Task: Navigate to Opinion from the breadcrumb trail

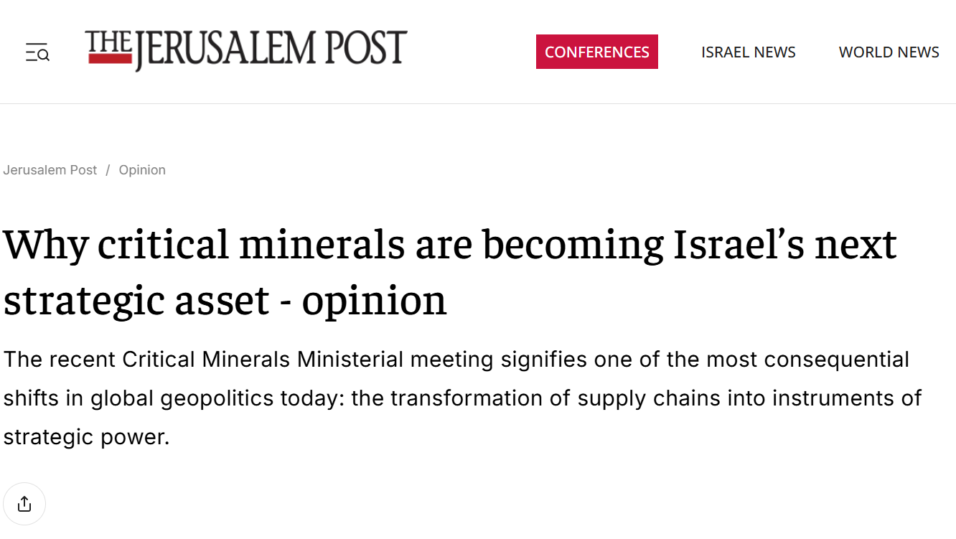Action: pyautogui.click(x=141, y=169)
